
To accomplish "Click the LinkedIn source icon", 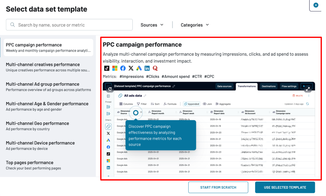I will click(x=147, y=68).
